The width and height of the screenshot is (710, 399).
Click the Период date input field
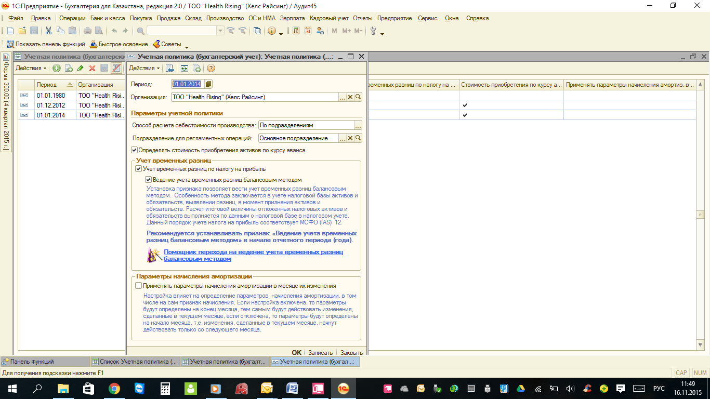(188, 84)
